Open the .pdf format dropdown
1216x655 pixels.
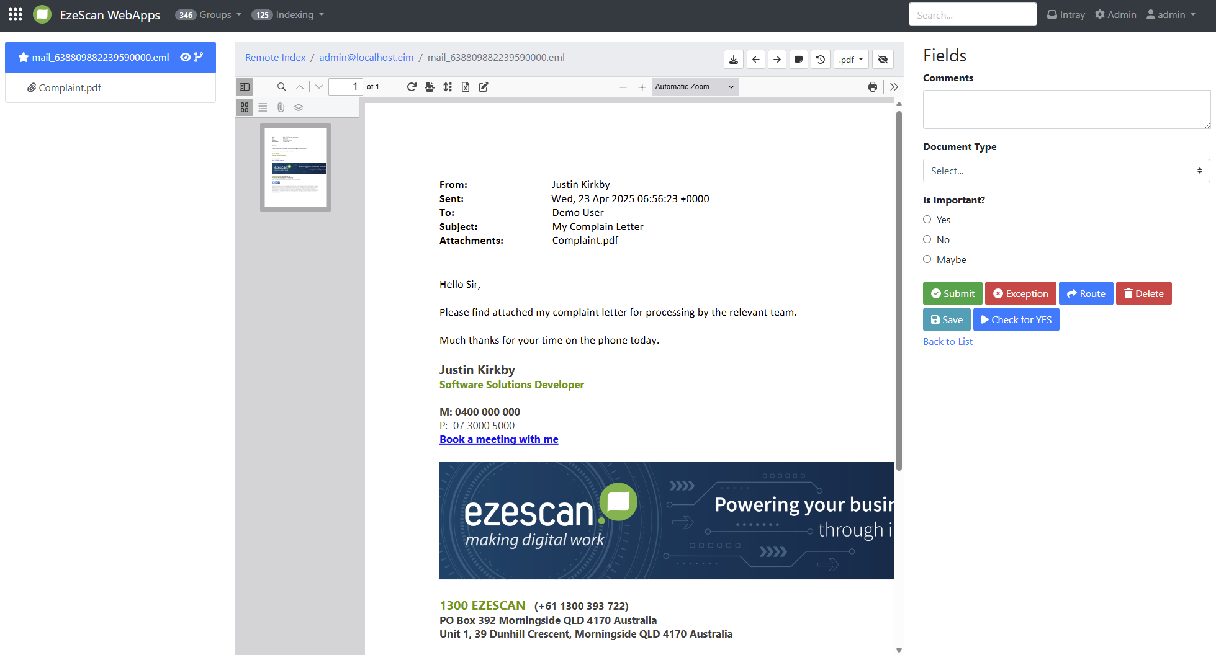[850, 60]
